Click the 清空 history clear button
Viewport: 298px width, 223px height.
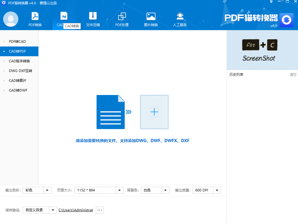tap(293, 75)
